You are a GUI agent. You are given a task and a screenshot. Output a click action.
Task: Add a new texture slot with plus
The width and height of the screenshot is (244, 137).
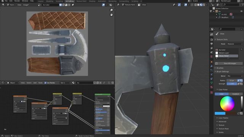pos(241,49)
